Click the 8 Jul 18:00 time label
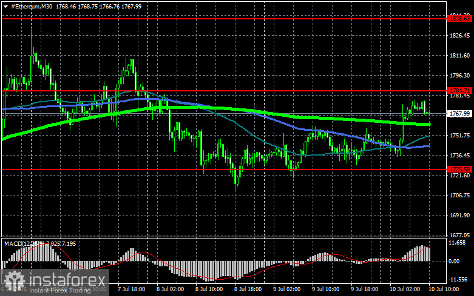This screenshot has width=474, height=296. tap(248, 289)
